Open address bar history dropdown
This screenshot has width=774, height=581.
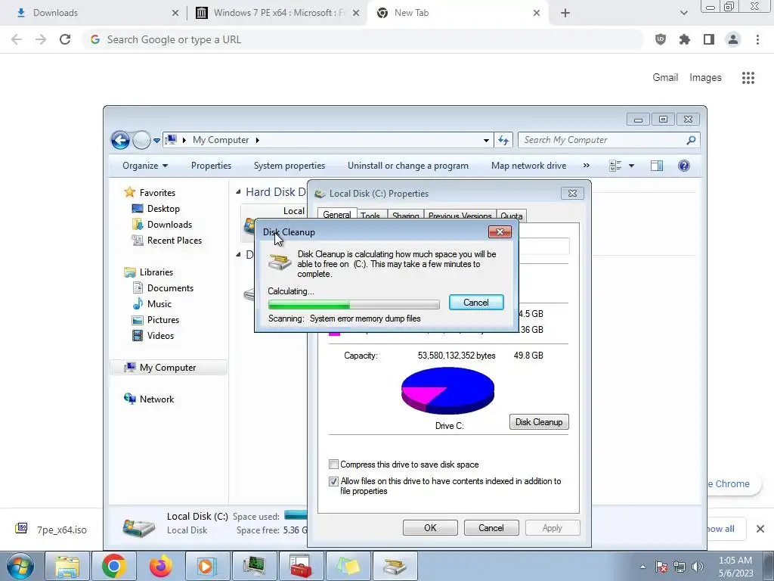pos(486,140)
